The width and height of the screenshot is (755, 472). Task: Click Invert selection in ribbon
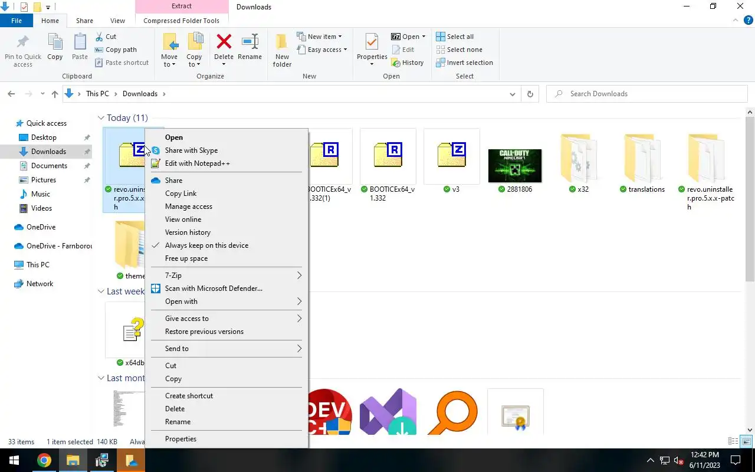point(464,63)
